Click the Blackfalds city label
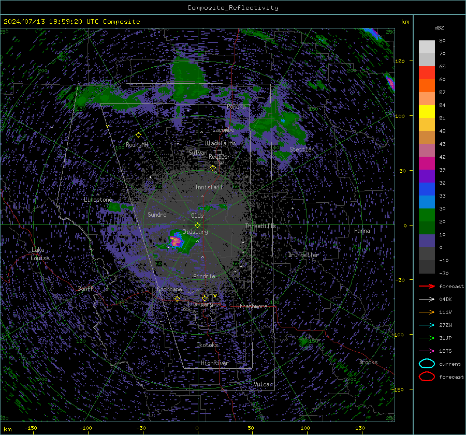The height and width of the screenshot is (435, 466). [220, 143]
